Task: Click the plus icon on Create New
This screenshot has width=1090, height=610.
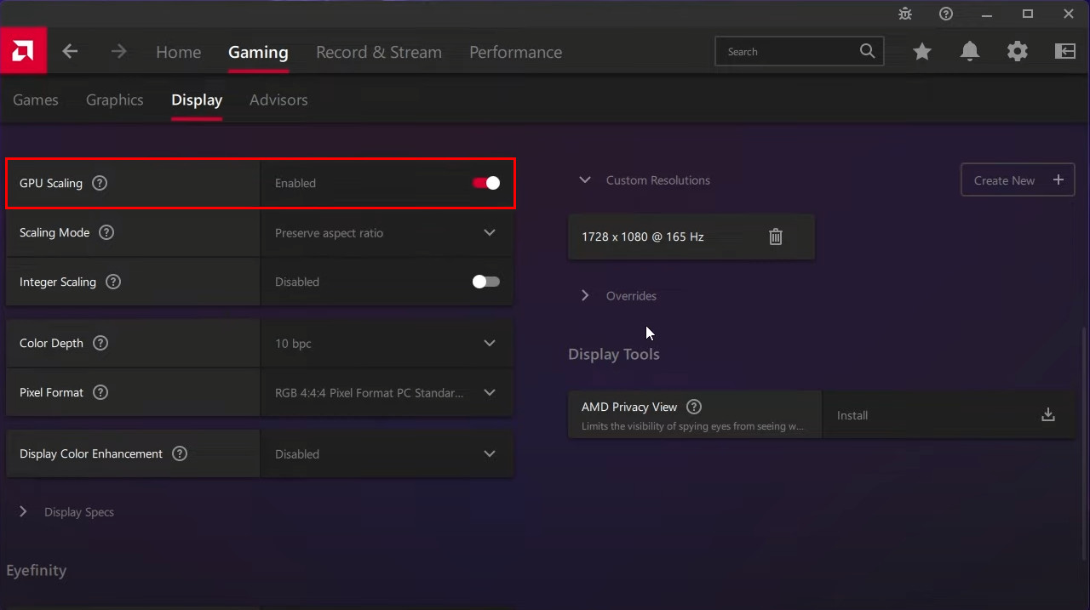Action: point(1058,180)
